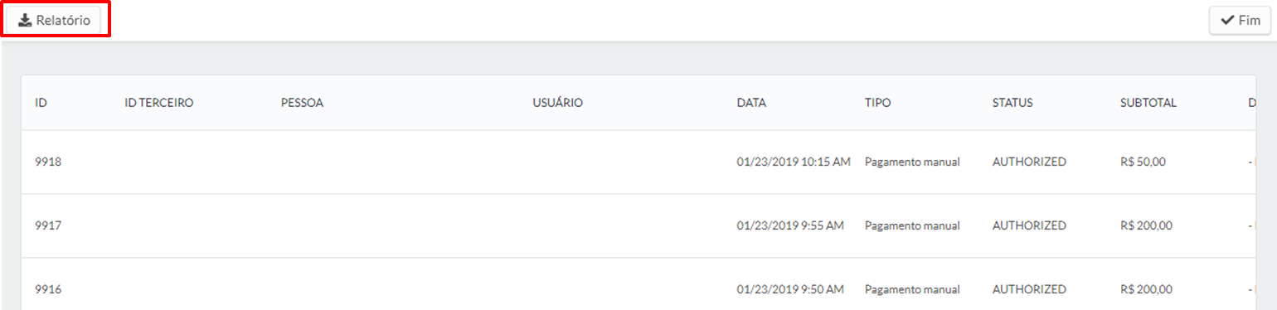Click the ID TERCEIRO column header
The height and width of the screenshot is (310, 1277).
tap(158, 103)
